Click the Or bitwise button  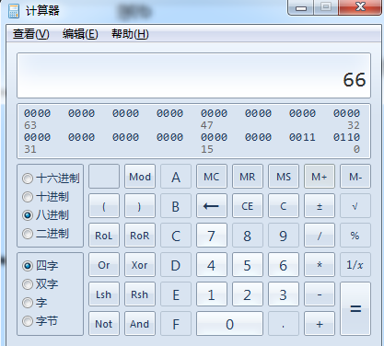(104, 265)
